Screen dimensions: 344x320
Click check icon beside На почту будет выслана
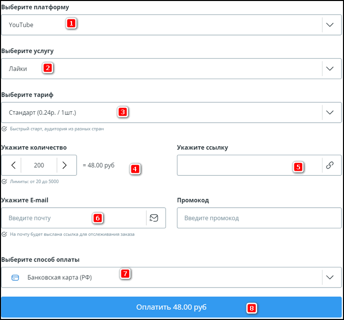coord(4,234)
